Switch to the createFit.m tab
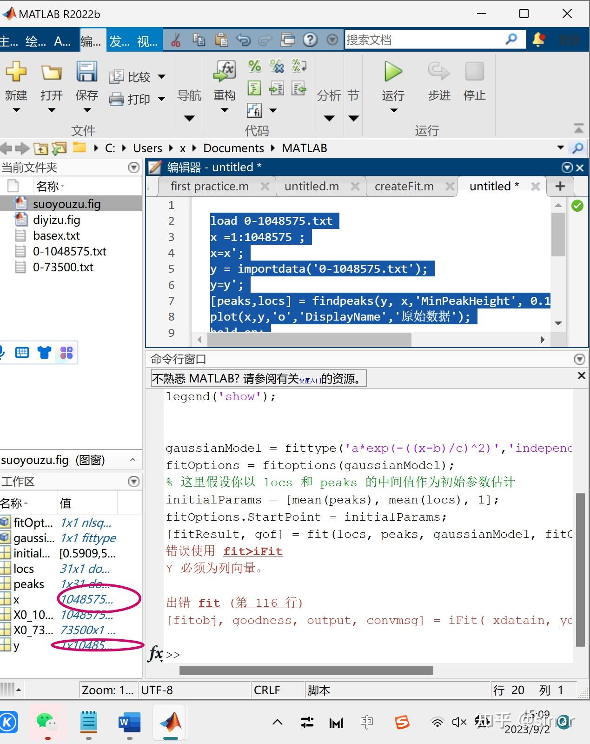The height and width of the screenshot is (744, 590). [404, 187]
